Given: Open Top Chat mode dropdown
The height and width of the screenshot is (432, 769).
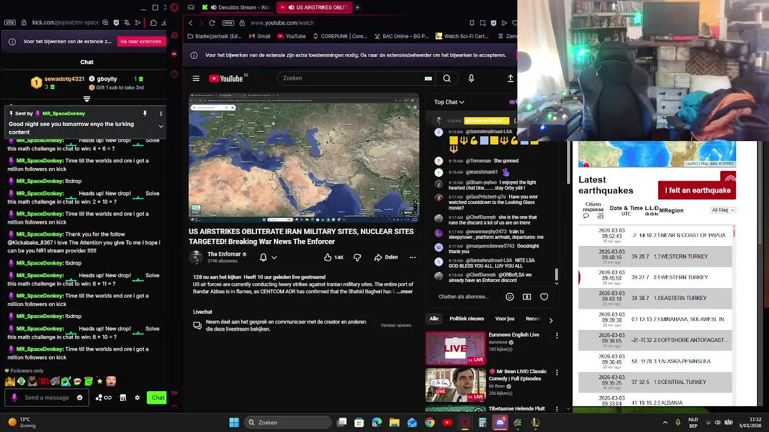Looking at the screenshot, I should point(449,102).
